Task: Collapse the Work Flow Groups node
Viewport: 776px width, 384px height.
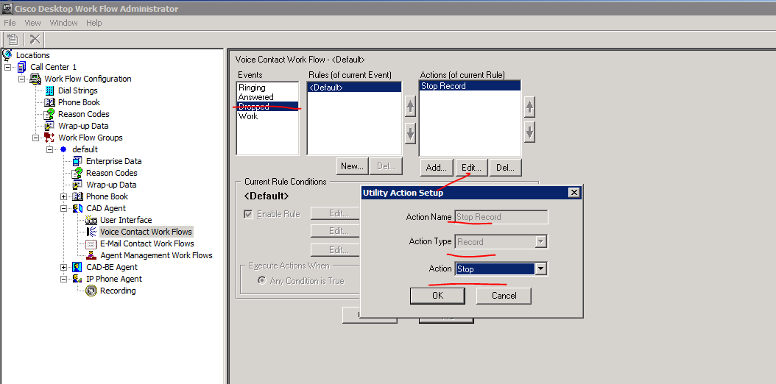Action: [35, 138]
